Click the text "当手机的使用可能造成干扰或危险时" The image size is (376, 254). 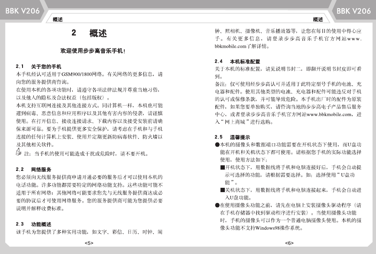click(75, 154)
